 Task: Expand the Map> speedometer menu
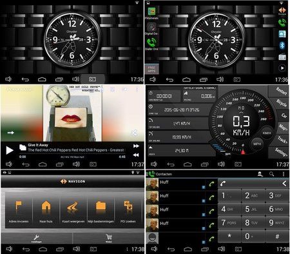(283, 127)
